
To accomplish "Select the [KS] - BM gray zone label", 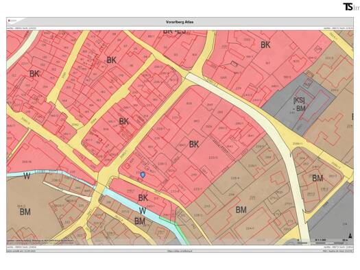I will coord(300,104).
